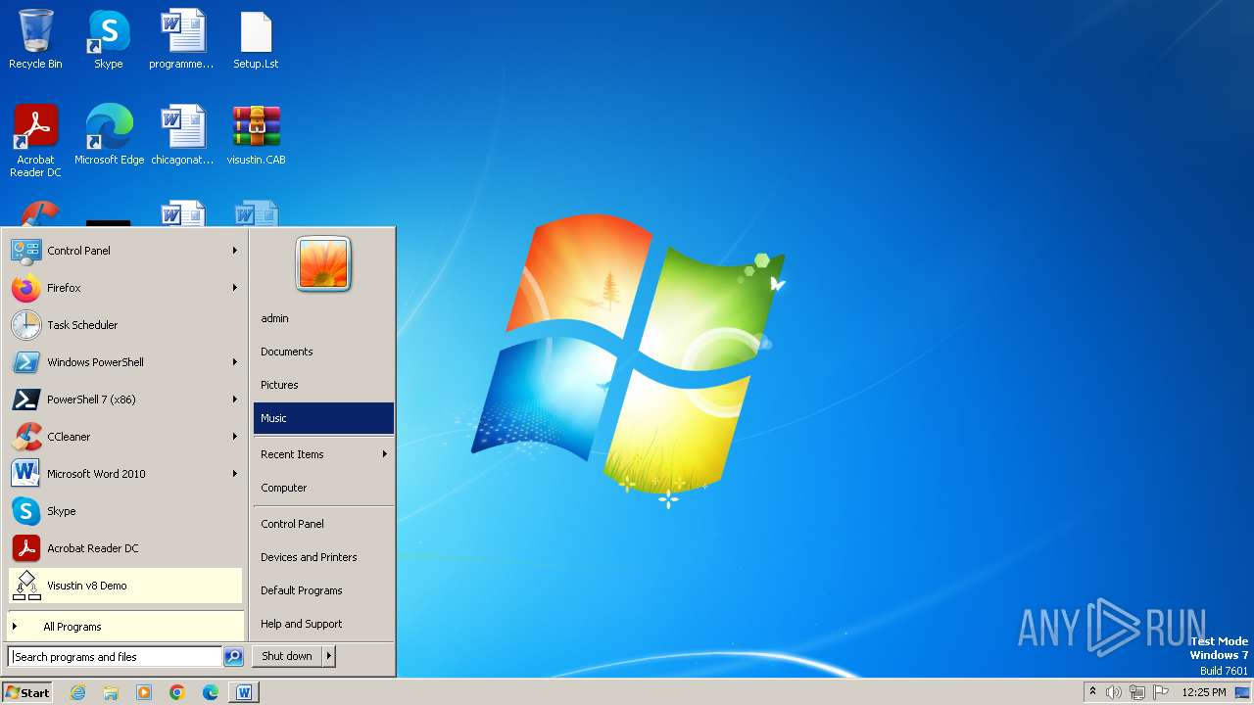The image size is (1254, 705).
Task: Click the Search programs and files box
Action: (x=115, y=657)
